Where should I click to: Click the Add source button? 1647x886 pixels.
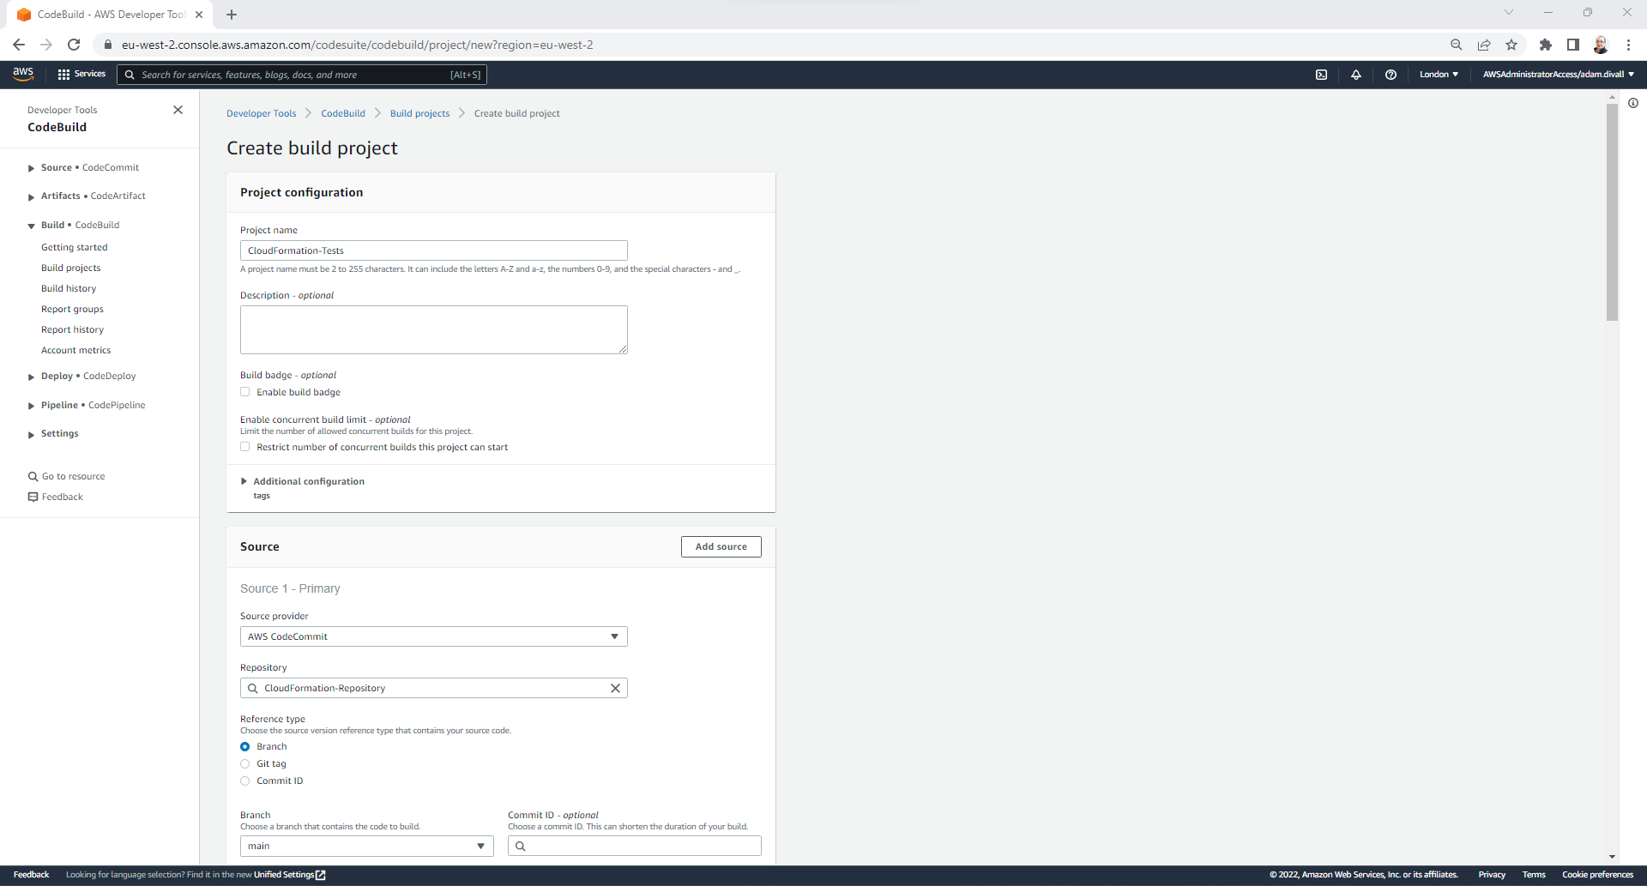721,546
